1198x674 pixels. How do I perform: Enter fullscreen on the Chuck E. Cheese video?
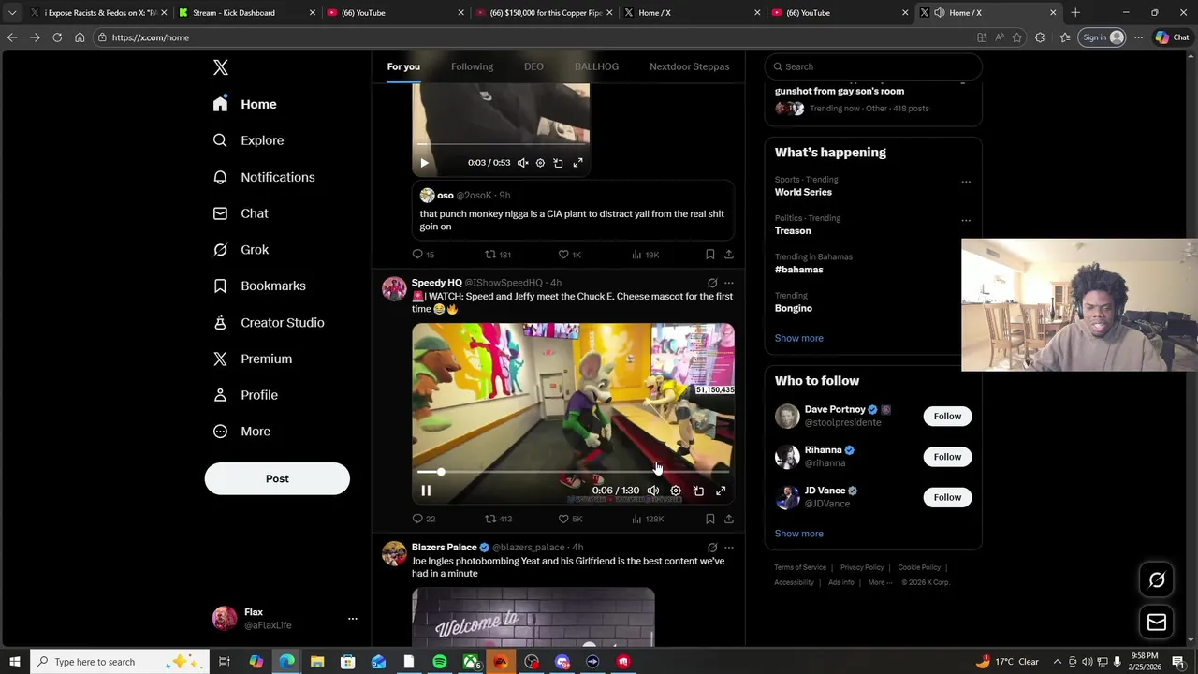click(x=721, y=491)
